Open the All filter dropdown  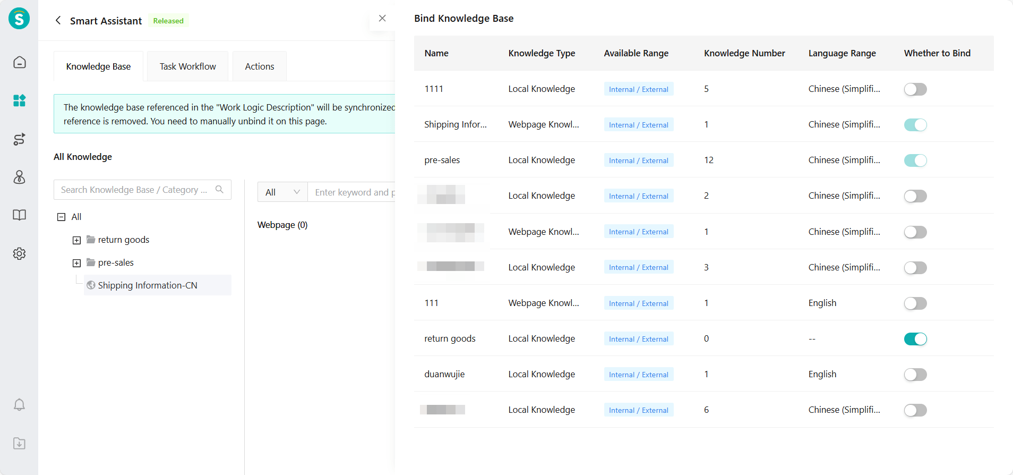tap(282, 192)
